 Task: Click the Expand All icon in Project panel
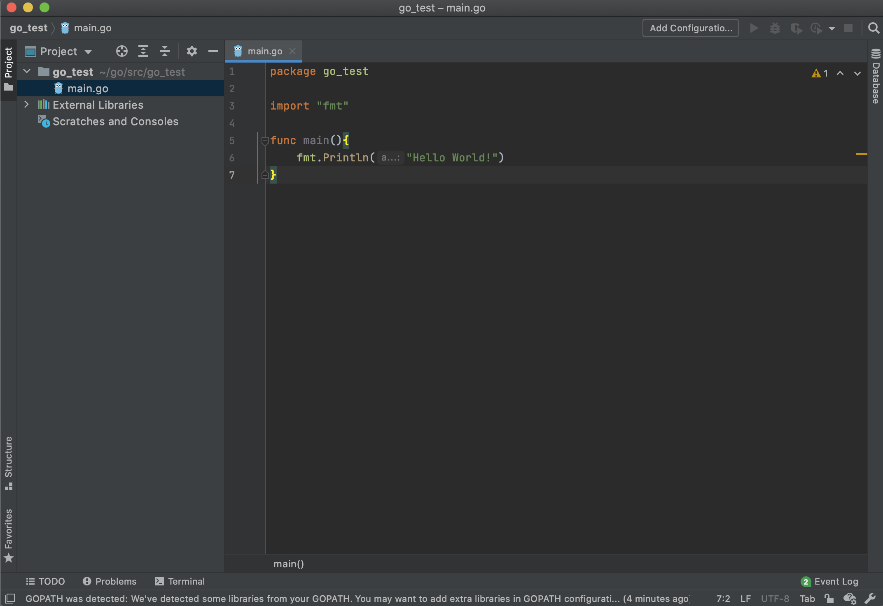143,51
